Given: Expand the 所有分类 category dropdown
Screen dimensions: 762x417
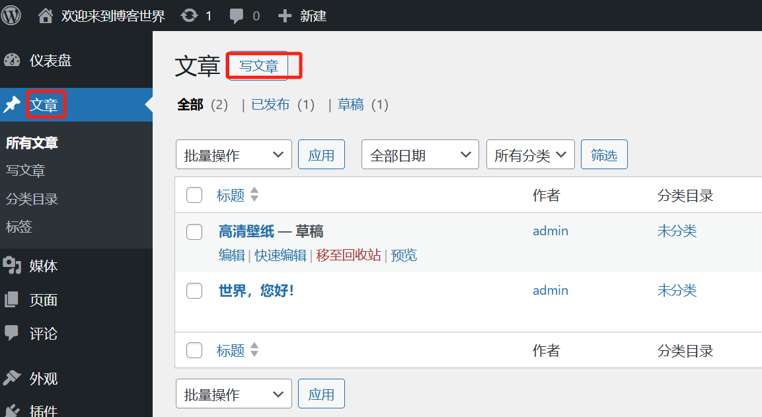Looking at the screenshot, I should 531,155.
